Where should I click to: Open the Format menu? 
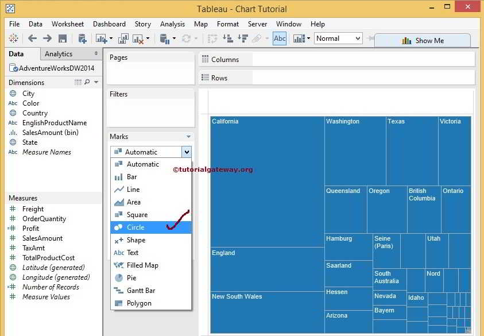click(x=228, y=24)
